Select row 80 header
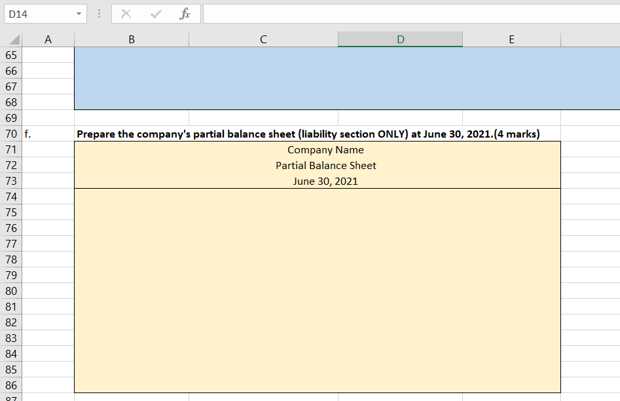Screen dimensions: 620x401 tap(11, 291)
